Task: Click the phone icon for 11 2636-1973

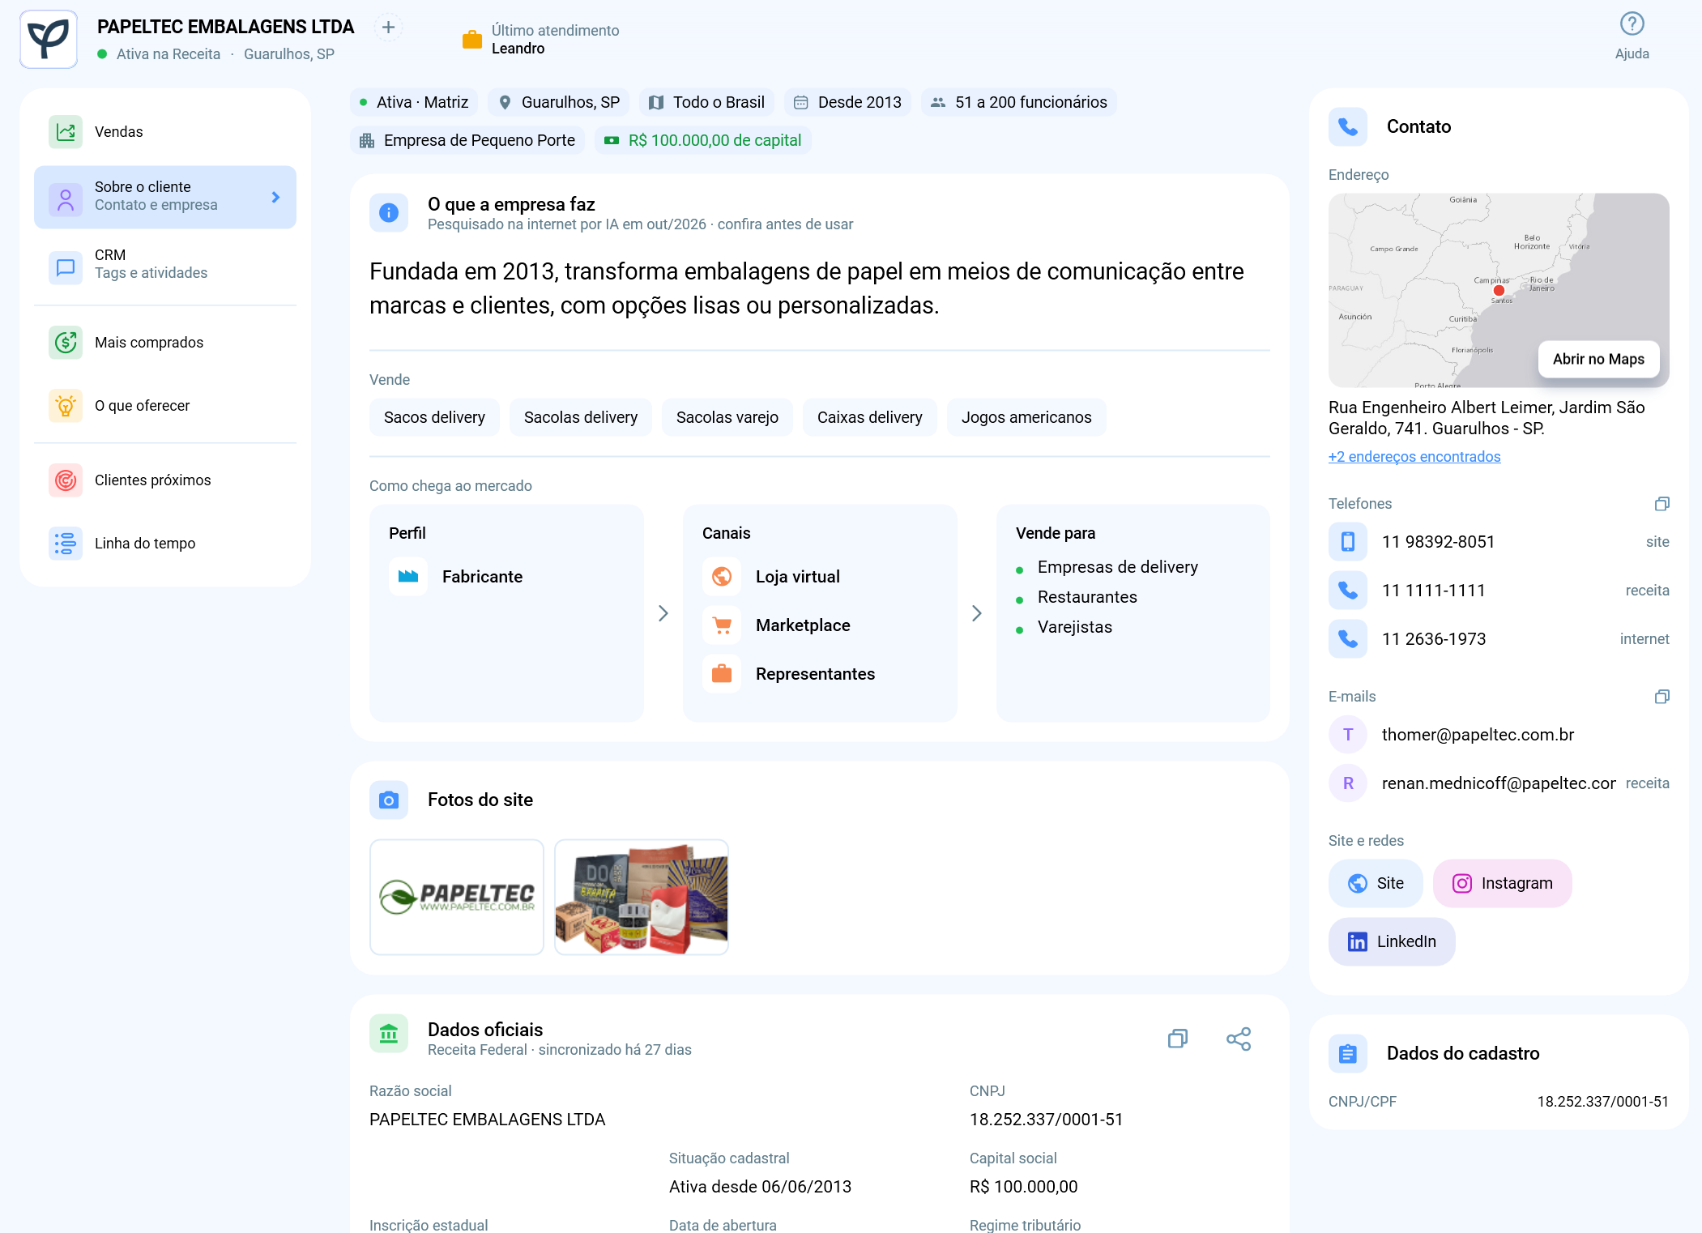Action: coord(1348,639)
